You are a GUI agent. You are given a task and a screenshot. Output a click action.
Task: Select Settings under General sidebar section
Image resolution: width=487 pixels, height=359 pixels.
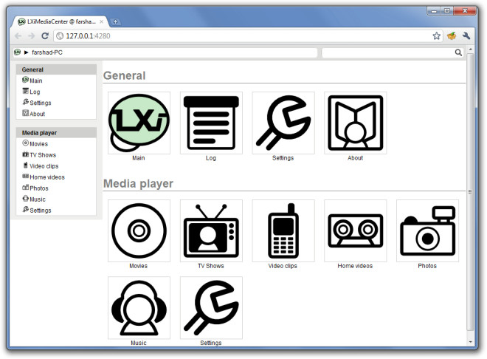pos(37,103)
